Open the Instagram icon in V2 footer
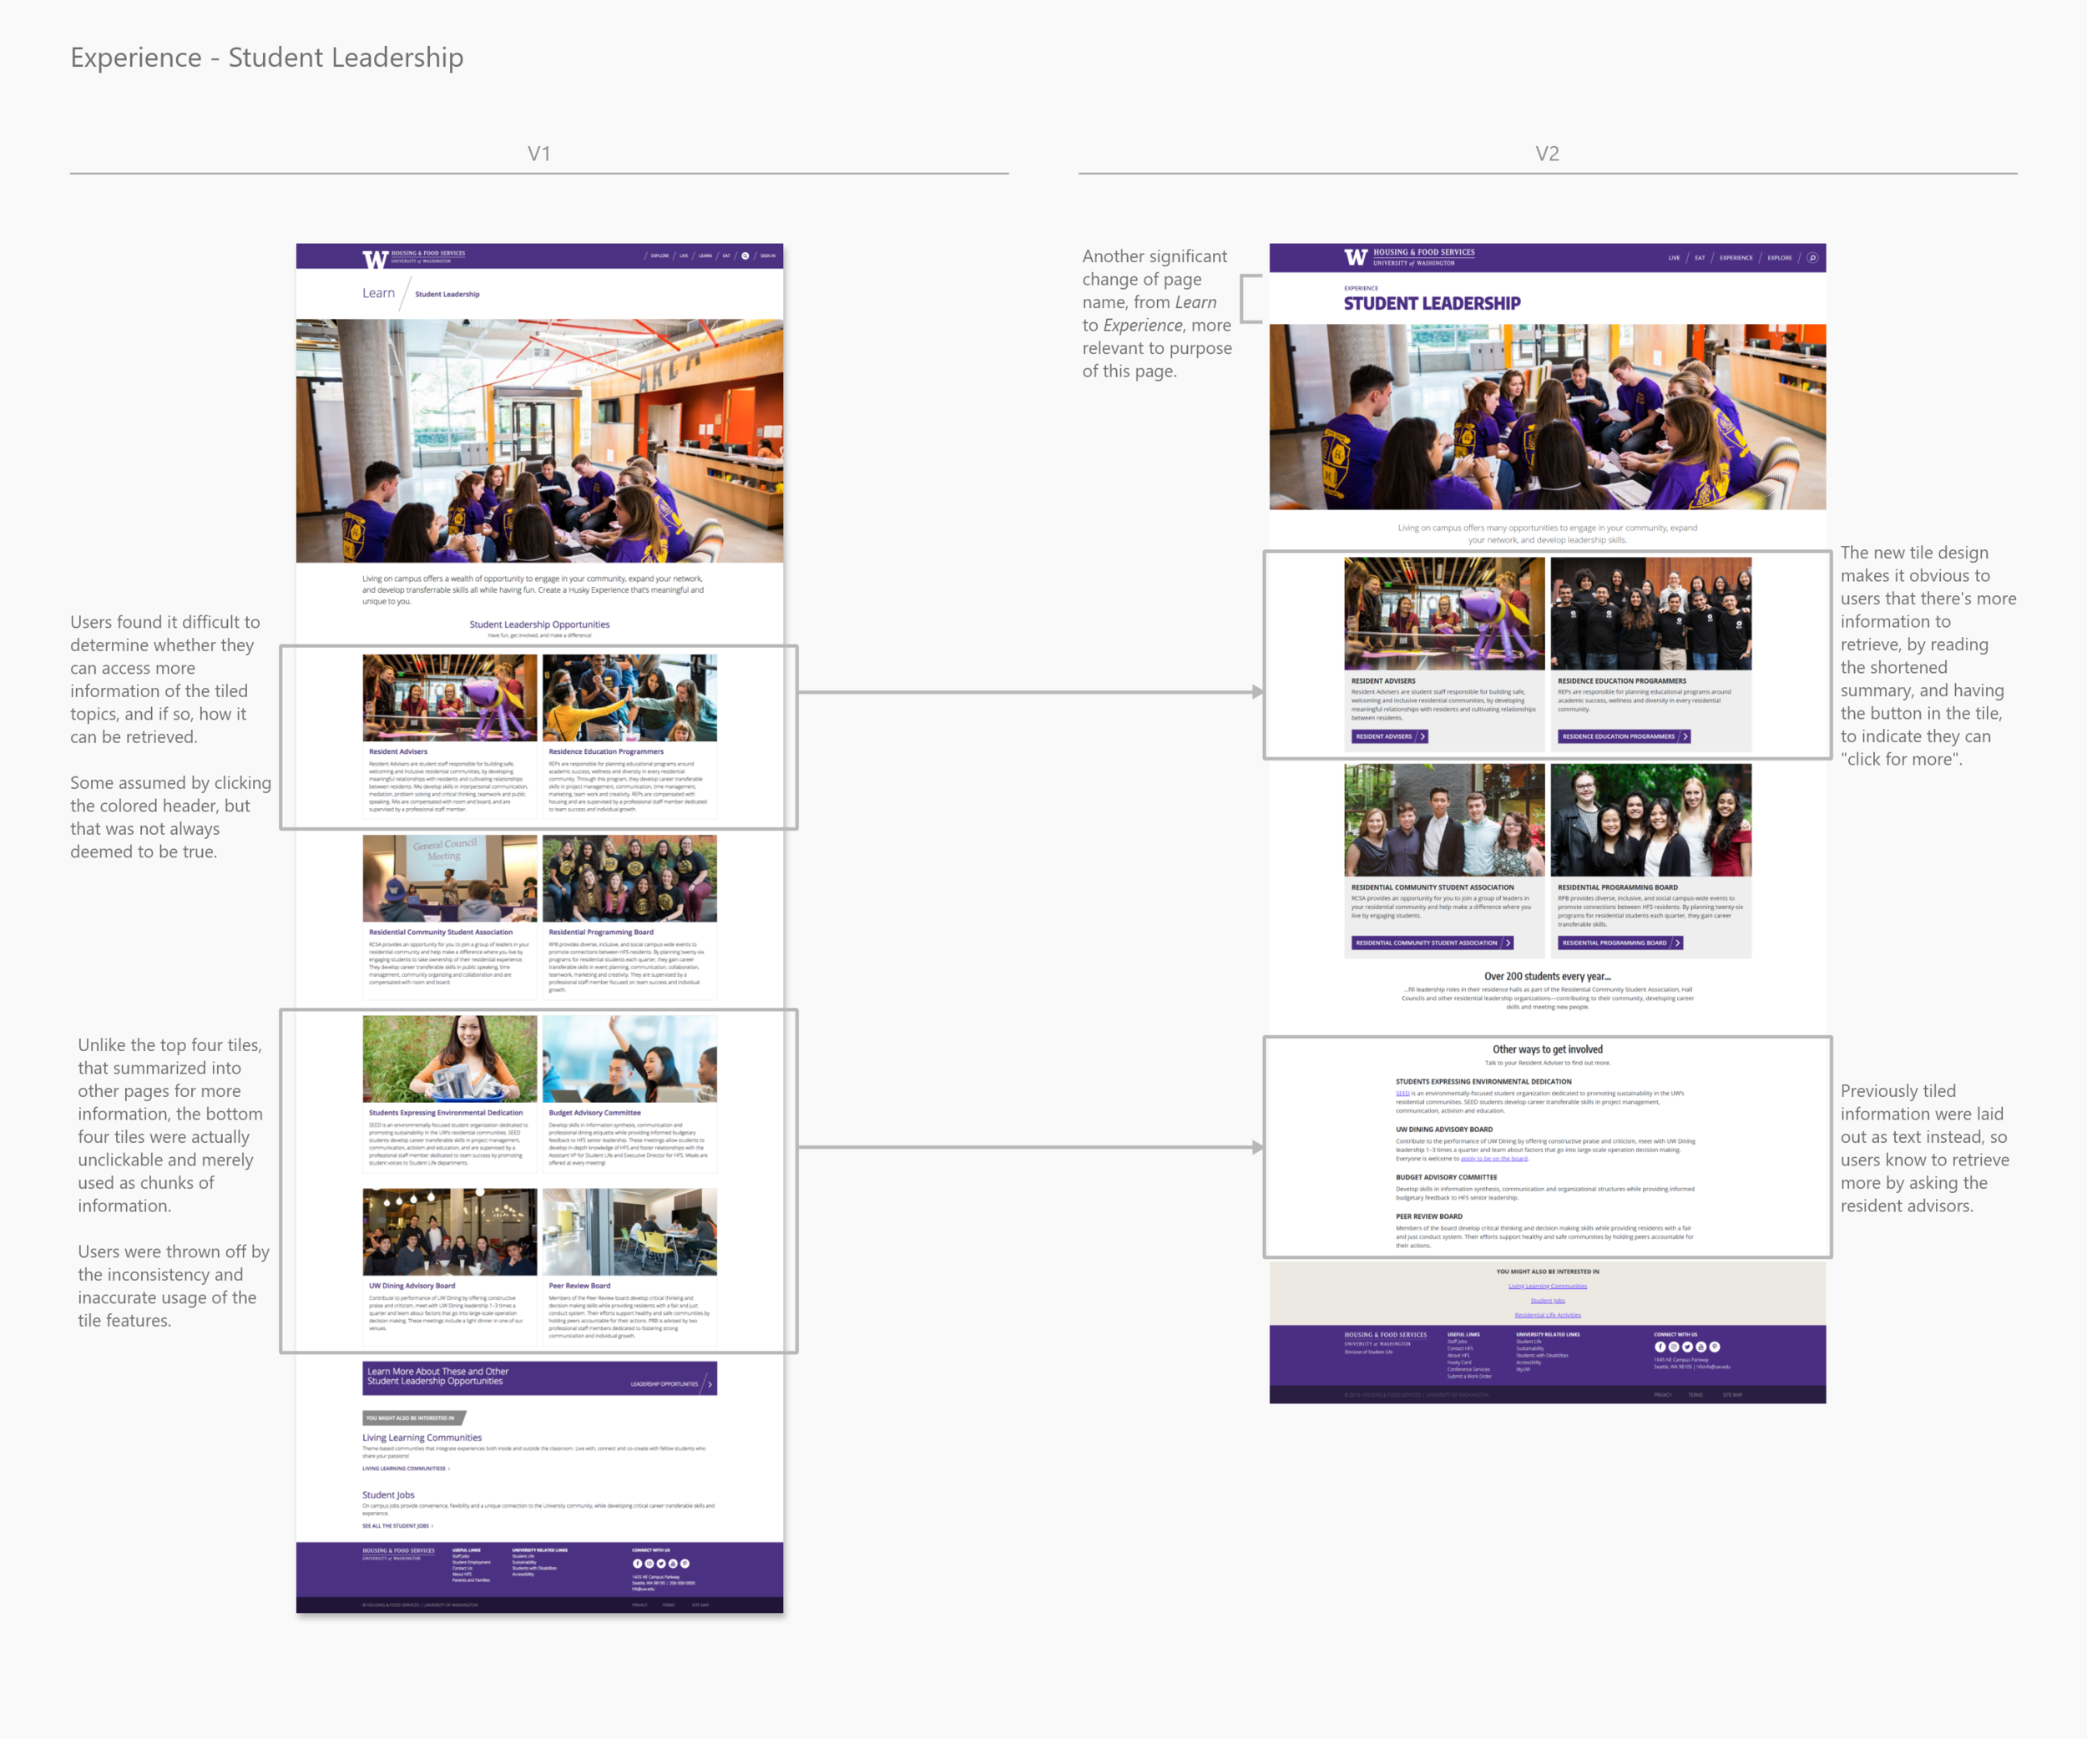The height and width of the screenshot is (1739, 2087). 1674,1347
